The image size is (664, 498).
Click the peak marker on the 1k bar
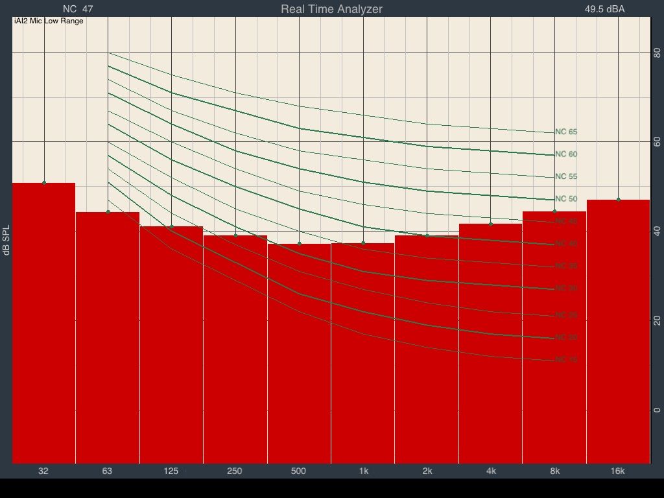click(x=363, y=243)
